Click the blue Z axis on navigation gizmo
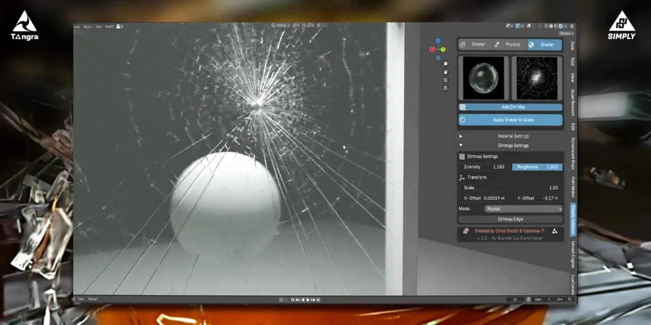This screenshot has height=325, width=651. click(x=438, y=41)
